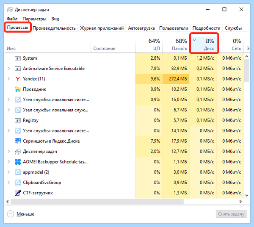Click gear icon of Узел службы: локальная служ...
Screen dimensions: 254x227
(x=18, y=110)
